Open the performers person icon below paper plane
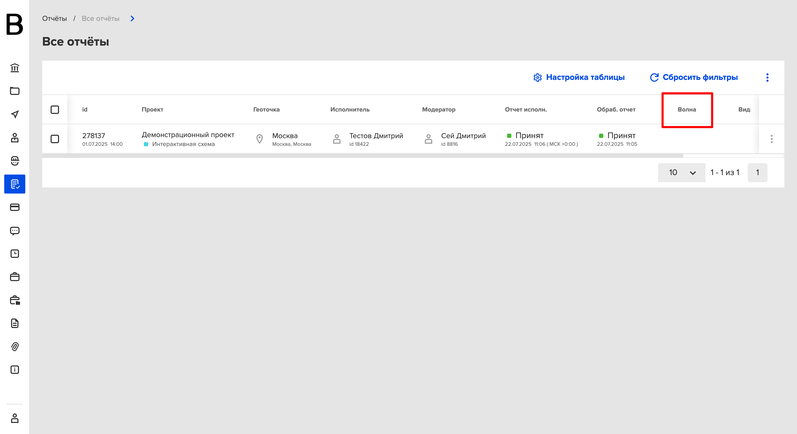797x434 pixels. tap(14, 137)
